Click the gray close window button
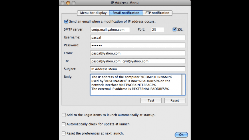The height and width of the screenshot is (140, 249). point(63,3)
